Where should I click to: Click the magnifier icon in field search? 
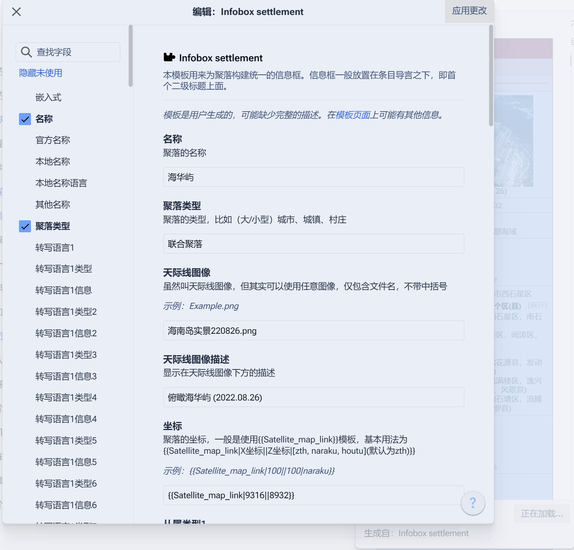point(26,52)
